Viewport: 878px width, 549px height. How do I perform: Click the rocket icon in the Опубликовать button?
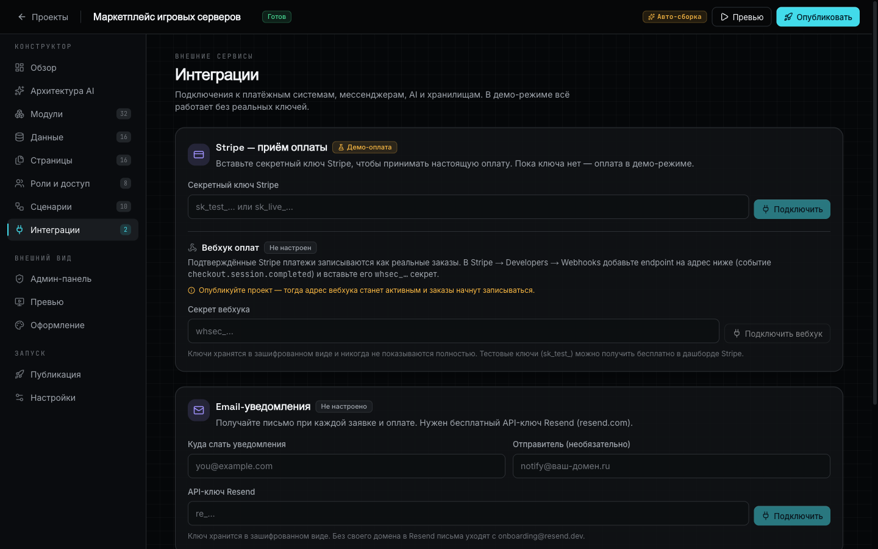coord(788,17)
